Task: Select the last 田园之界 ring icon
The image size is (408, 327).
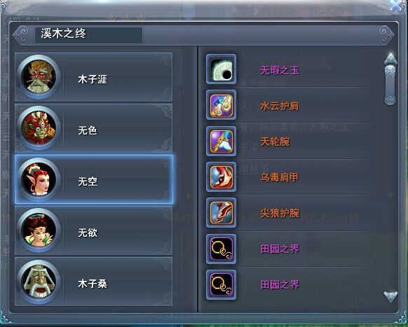Action: (221, 285)
